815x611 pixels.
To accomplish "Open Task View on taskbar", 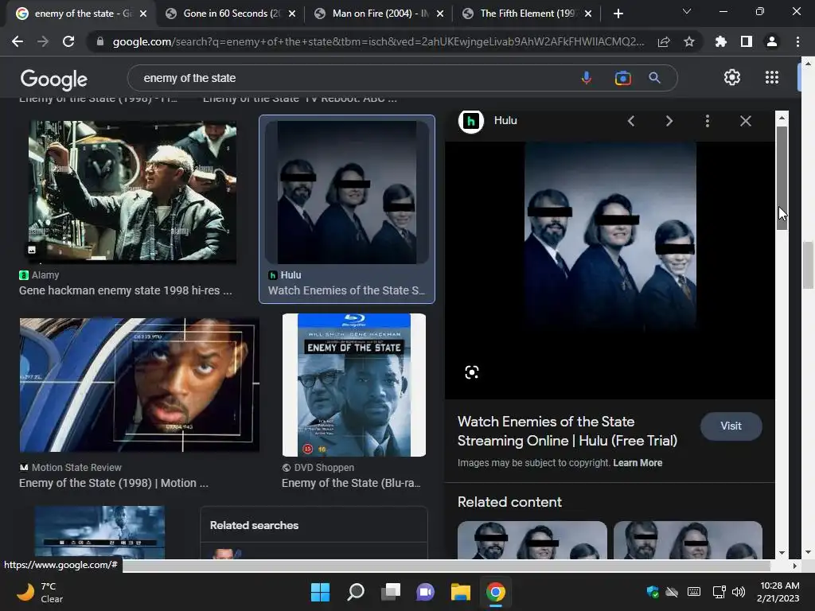I will (391, 592).
